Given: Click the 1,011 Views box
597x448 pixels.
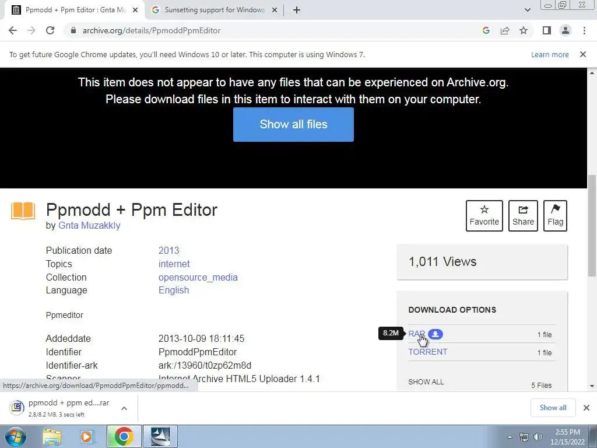Looking at the screenshot, I should click(x=482, y=262).
